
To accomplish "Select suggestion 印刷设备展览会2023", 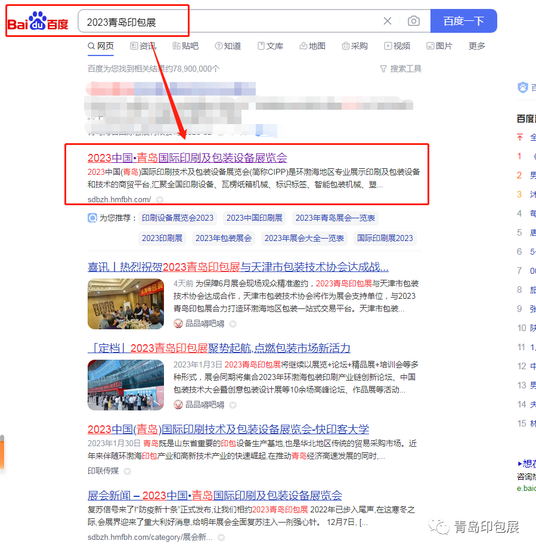I will 178,218.
